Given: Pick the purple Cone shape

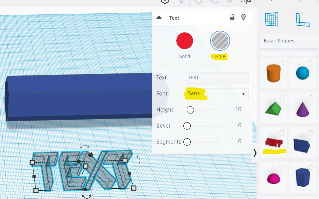Looking at the screenshot, I should 303,109.
